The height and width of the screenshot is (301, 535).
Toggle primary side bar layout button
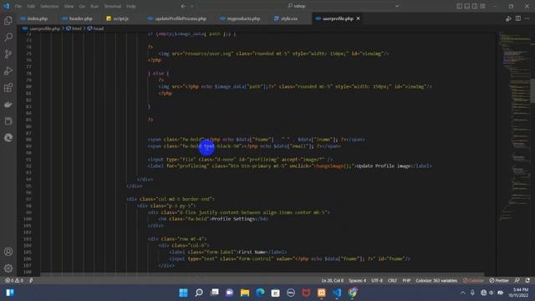[460, 6]
